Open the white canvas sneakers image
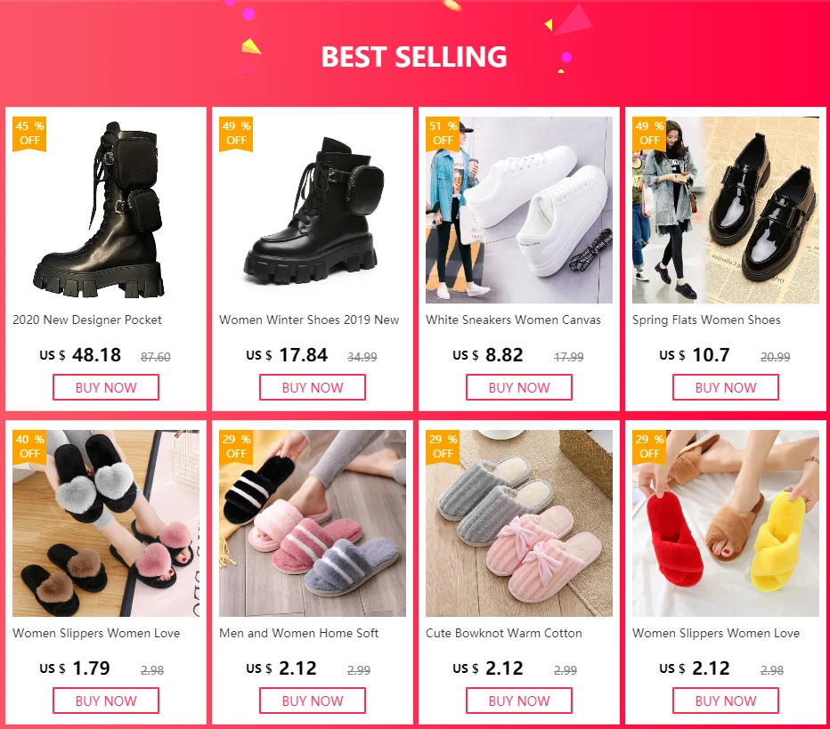This screenshot has width=830, height=729. 518,210
